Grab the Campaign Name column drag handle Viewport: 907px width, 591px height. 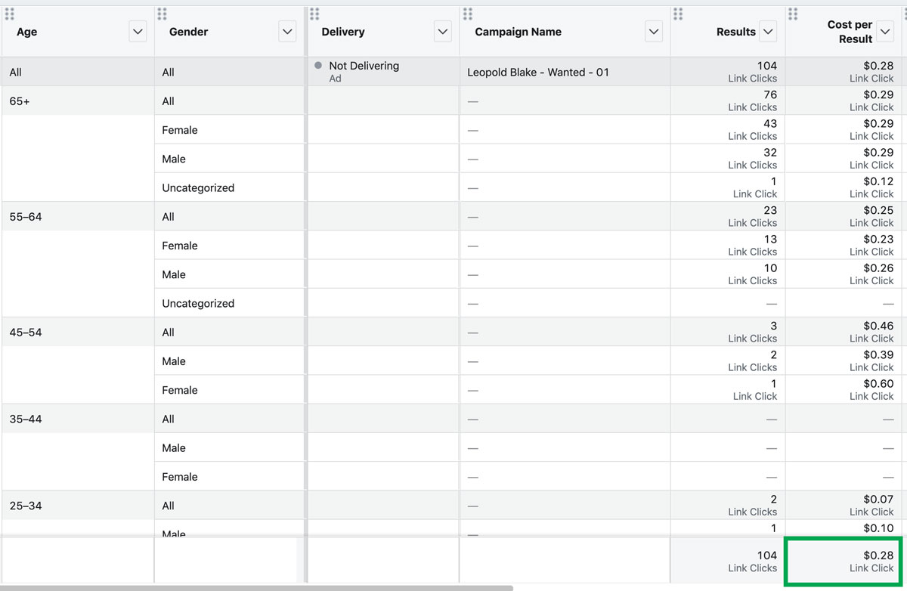[x=468, y=14]
